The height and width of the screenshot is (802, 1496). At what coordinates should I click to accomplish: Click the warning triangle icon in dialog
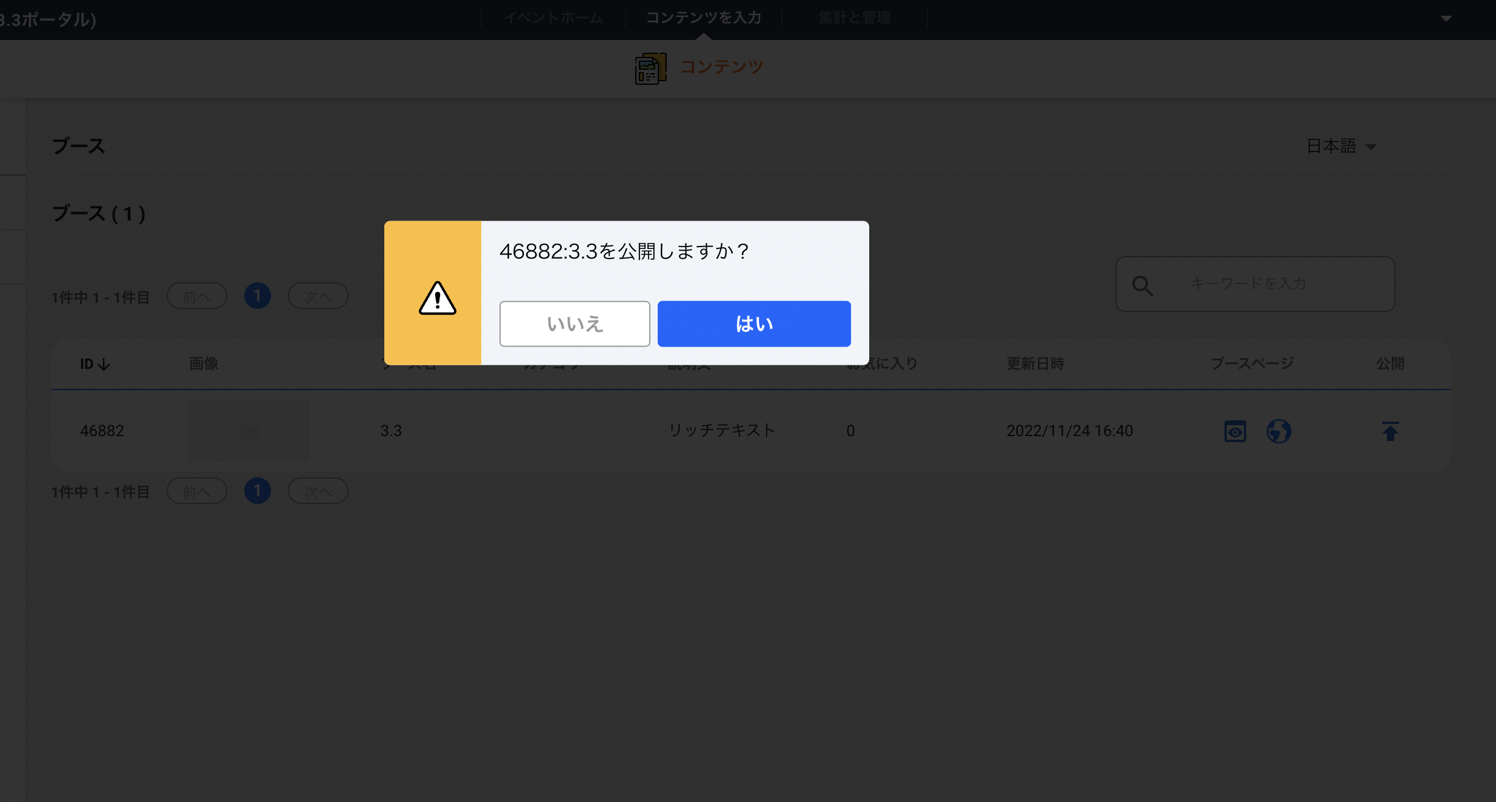437,298
